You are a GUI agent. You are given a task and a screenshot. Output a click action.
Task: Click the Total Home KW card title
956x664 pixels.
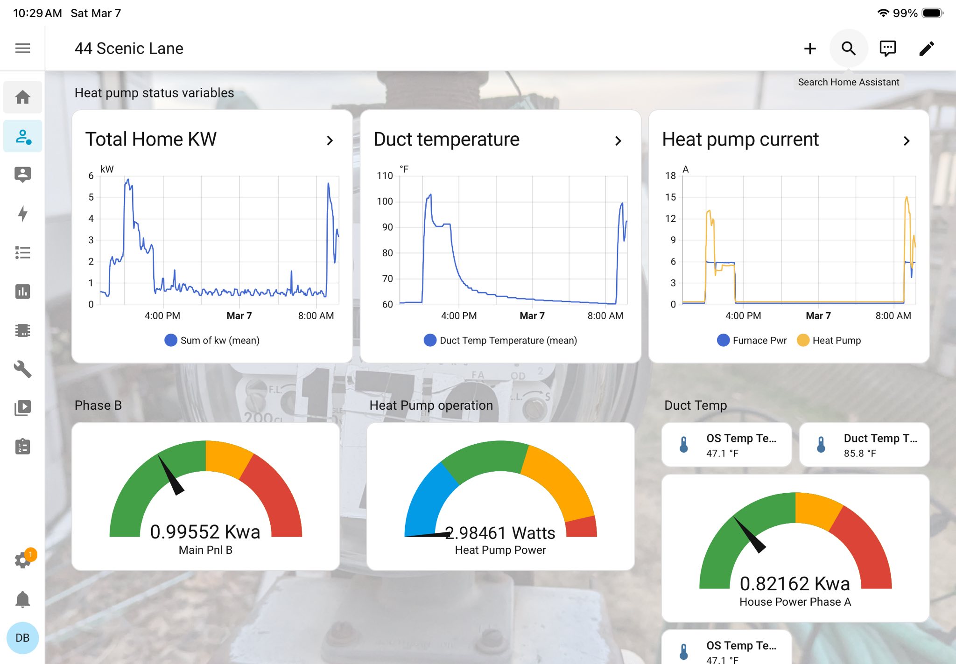[x=151, y=139]
